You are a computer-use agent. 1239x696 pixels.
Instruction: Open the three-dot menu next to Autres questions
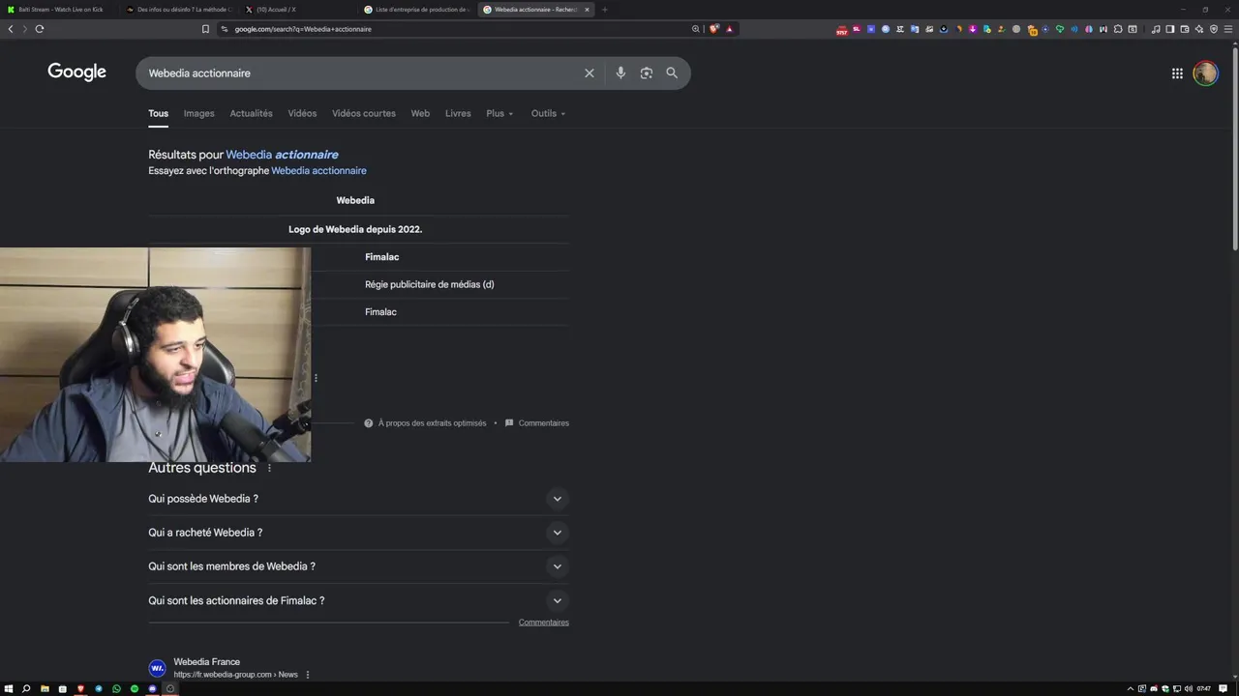(x=269, y=468)
